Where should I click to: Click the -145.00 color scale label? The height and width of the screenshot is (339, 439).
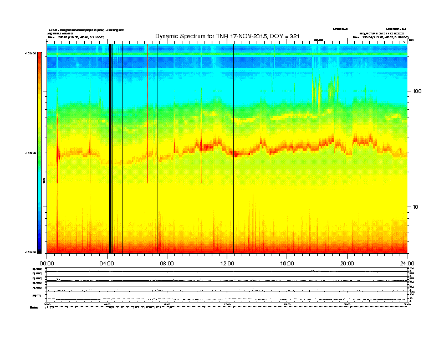pyautogui.click(x=30, y=153)
